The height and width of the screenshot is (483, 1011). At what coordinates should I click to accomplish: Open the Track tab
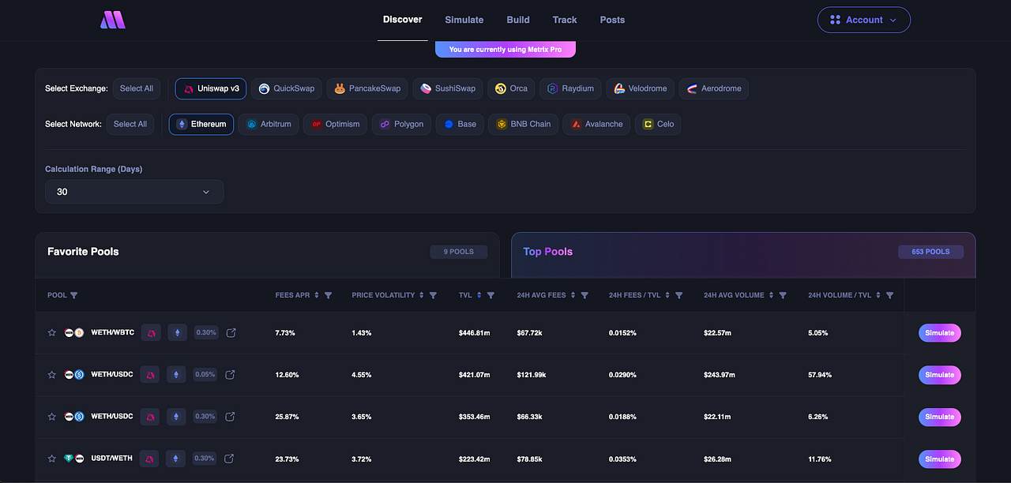(565, 20)
